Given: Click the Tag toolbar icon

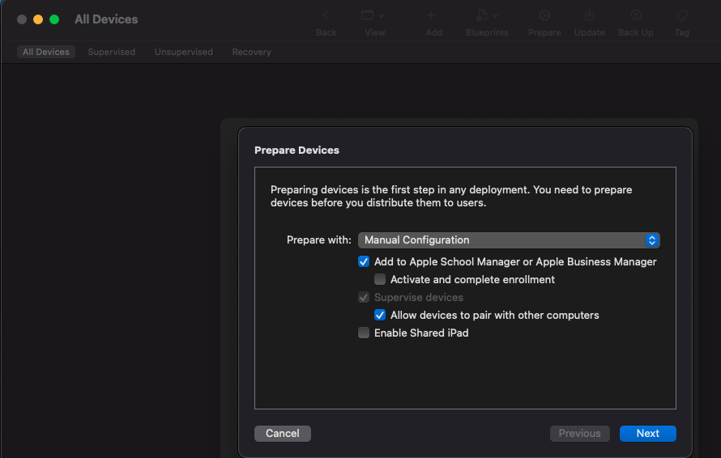Looking at the screenshot, I should [682, 15].
